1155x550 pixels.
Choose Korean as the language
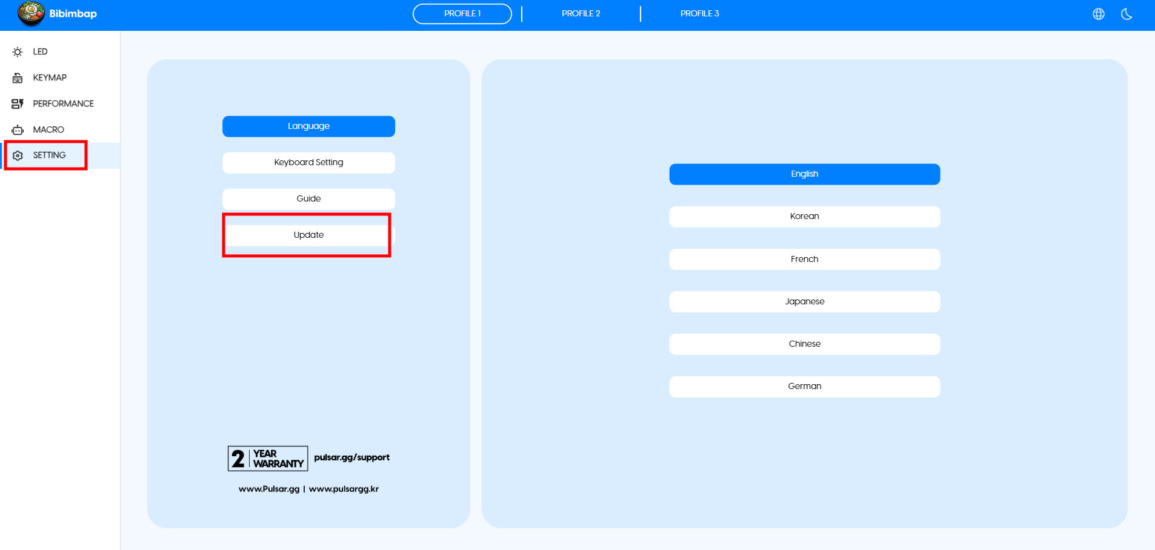click(x=804, y=217)
